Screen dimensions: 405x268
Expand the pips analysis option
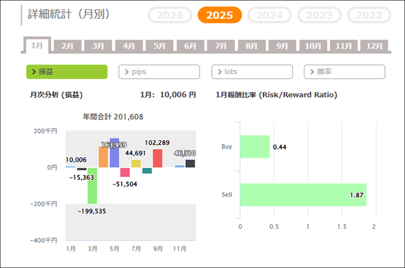pos(159,72)
